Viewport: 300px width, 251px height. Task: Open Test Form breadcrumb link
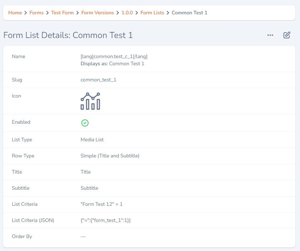click(x=62, y=13)
